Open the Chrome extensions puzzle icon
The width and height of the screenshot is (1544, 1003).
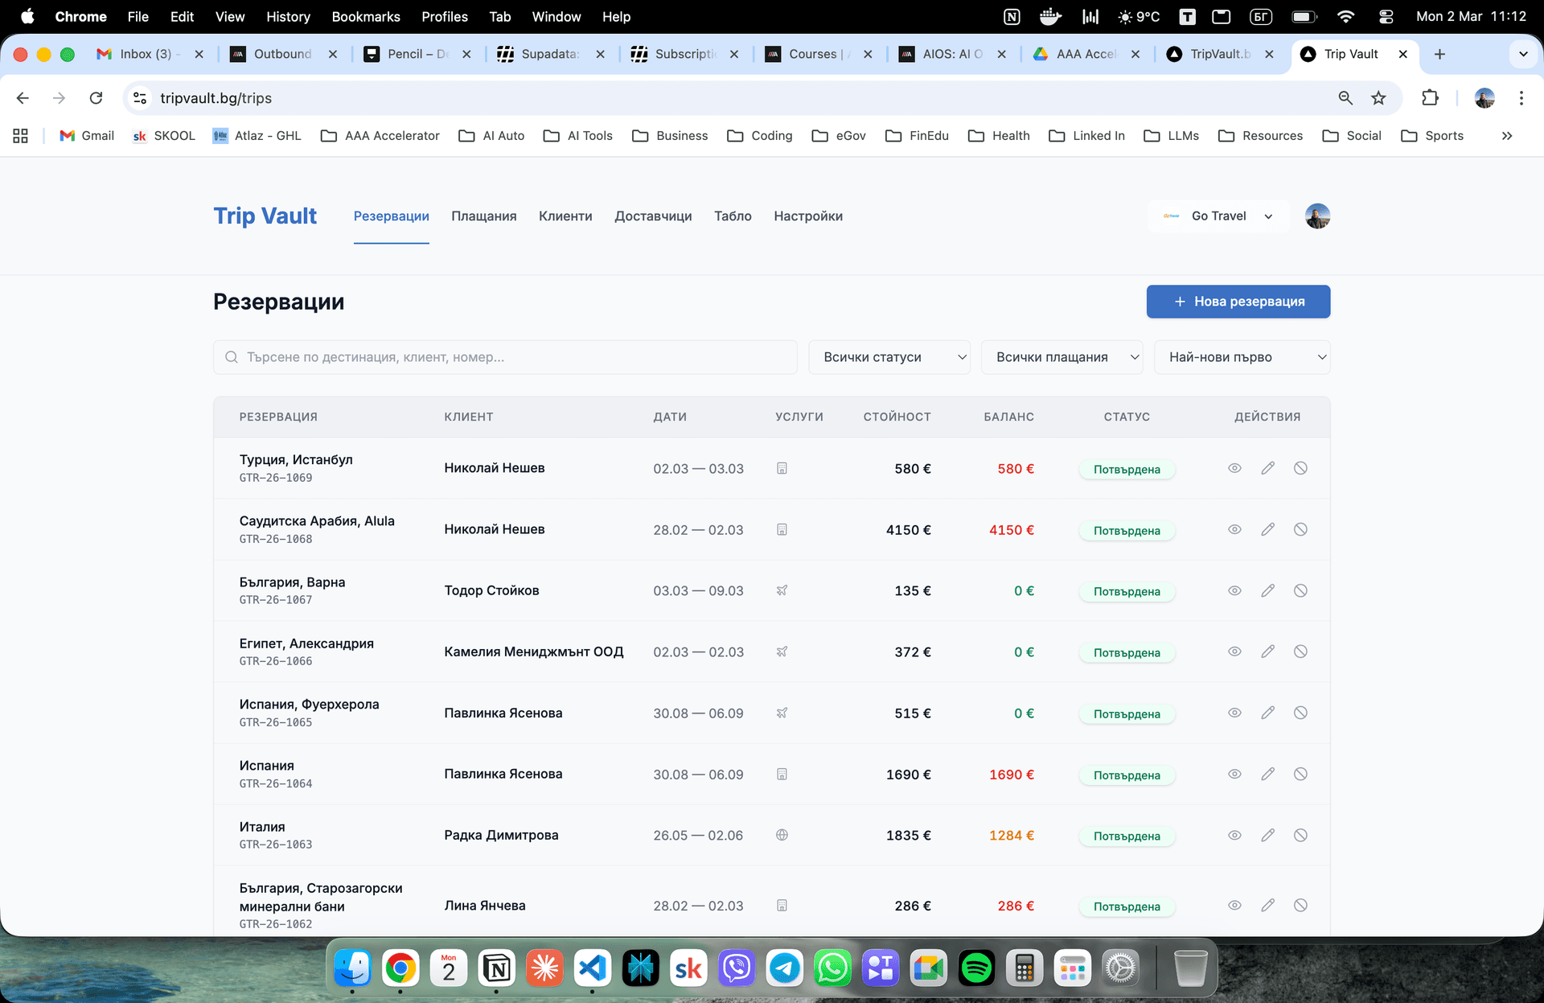point(1430,98)
